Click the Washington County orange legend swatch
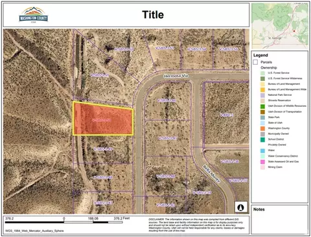311x237 pixels. tap(262, 128)
